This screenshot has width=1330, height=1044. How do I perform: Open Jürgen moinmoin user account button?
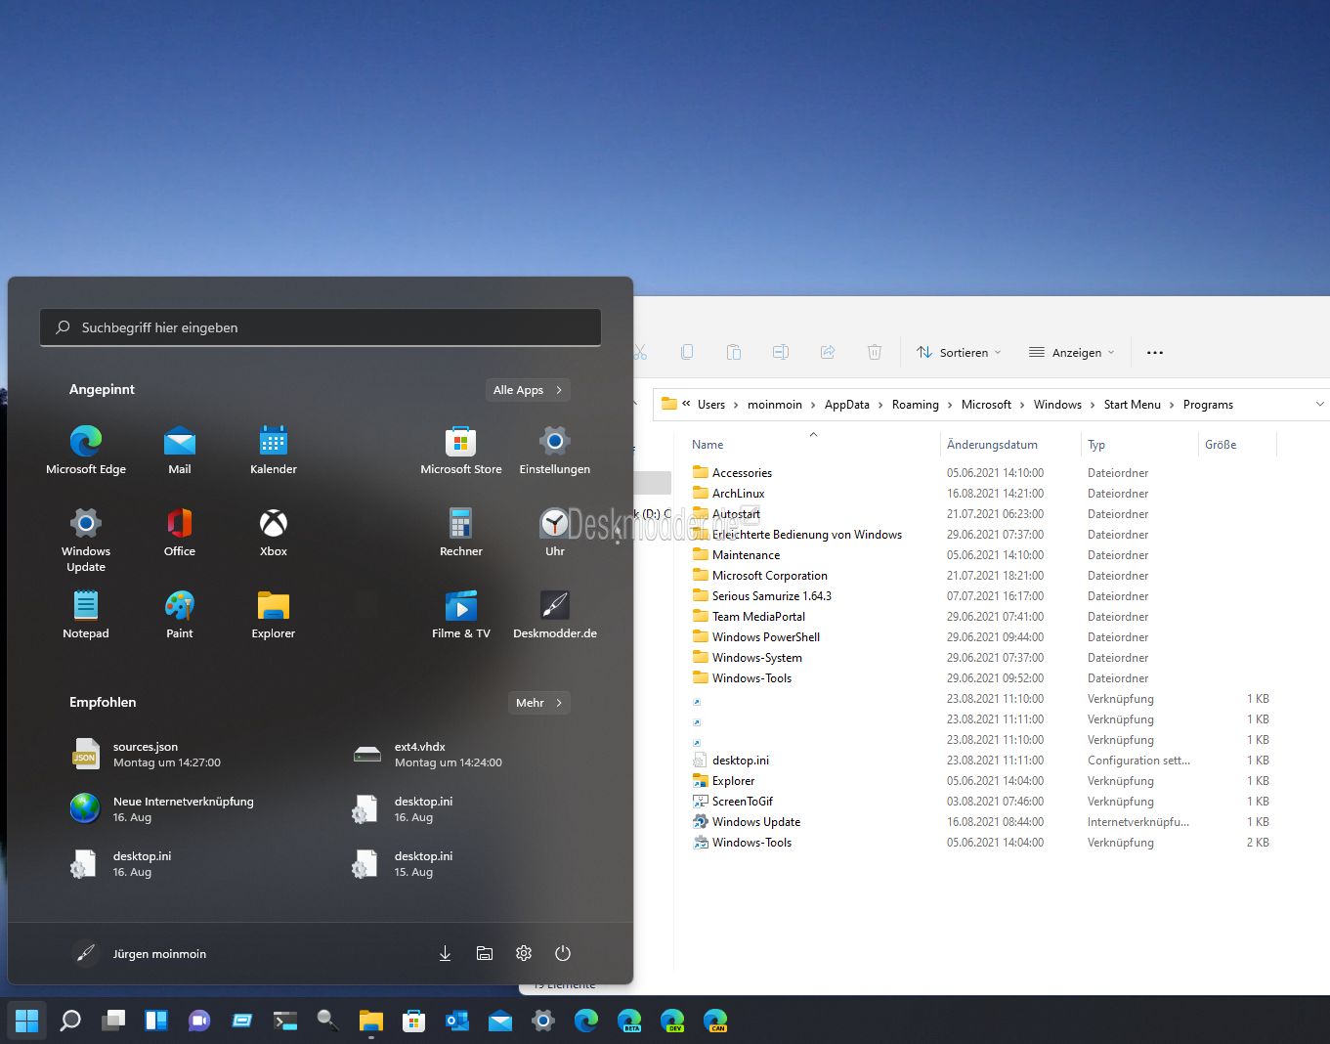140,953
